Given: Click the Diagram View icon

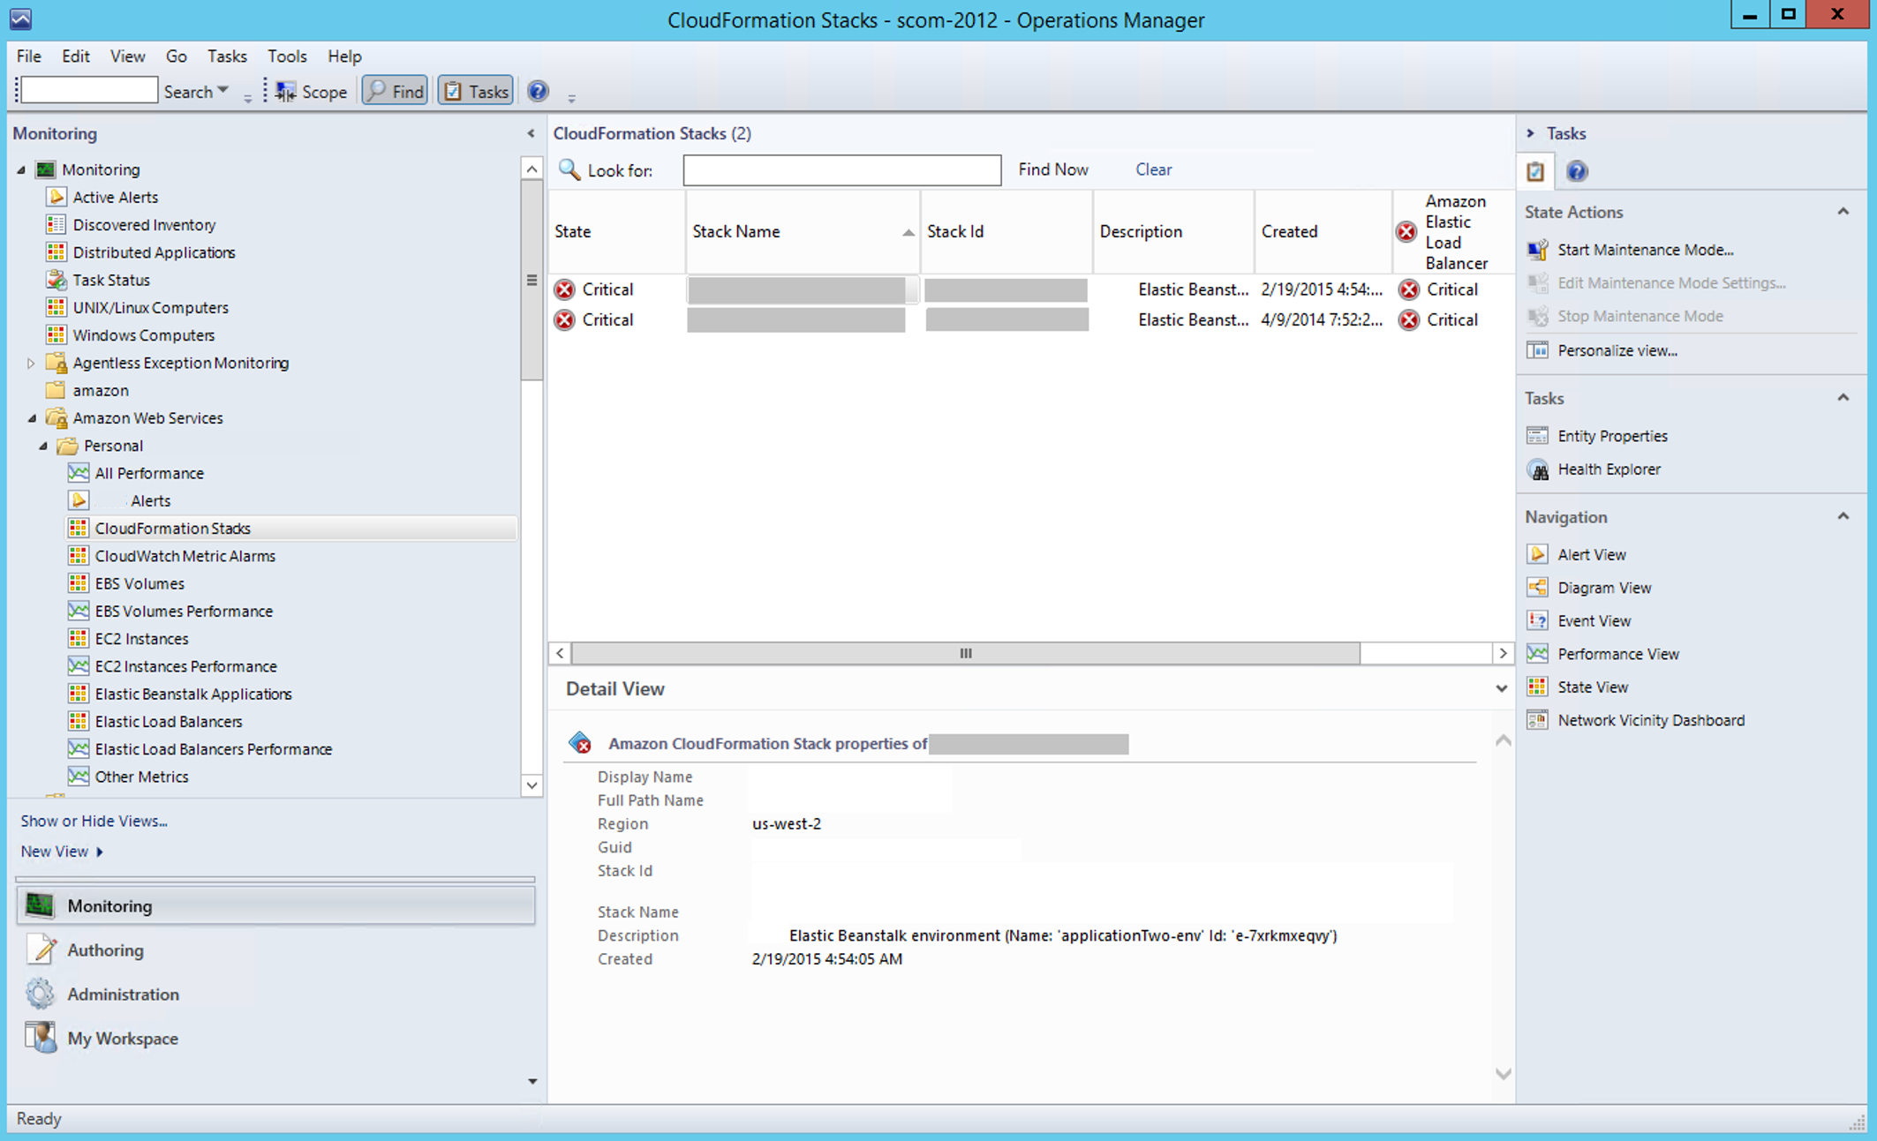Looking at the screenshot, I should (x=1537, y=588).
